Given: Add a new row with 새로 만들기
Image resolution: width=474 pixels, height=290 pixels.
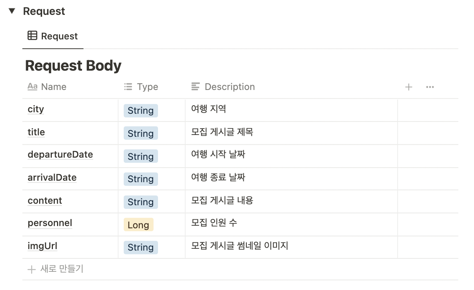Looking at the screenshot, I should pyautogui.click(x=56, y=269).
